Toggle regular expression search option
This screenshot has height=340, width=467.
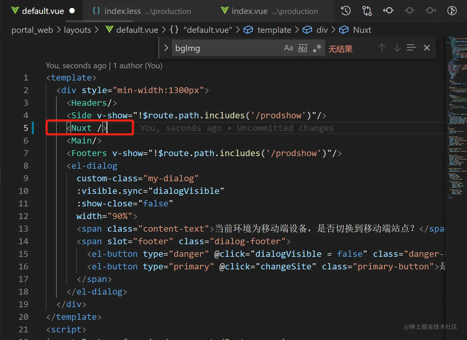click(317, 48)
